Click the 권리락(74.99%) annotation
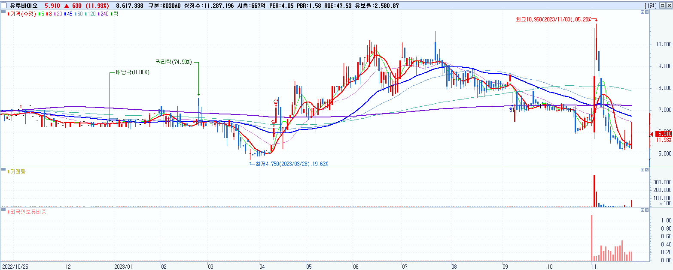The width and height of the screenshot is (673, 270). pyautogui.click(x=174, y=62)
